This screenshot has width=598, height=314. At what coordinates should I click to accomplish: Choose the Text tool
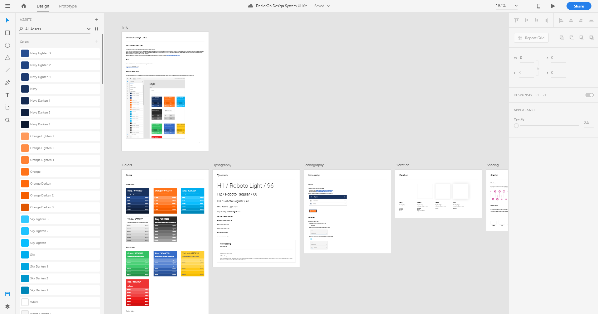coord(7,95)
